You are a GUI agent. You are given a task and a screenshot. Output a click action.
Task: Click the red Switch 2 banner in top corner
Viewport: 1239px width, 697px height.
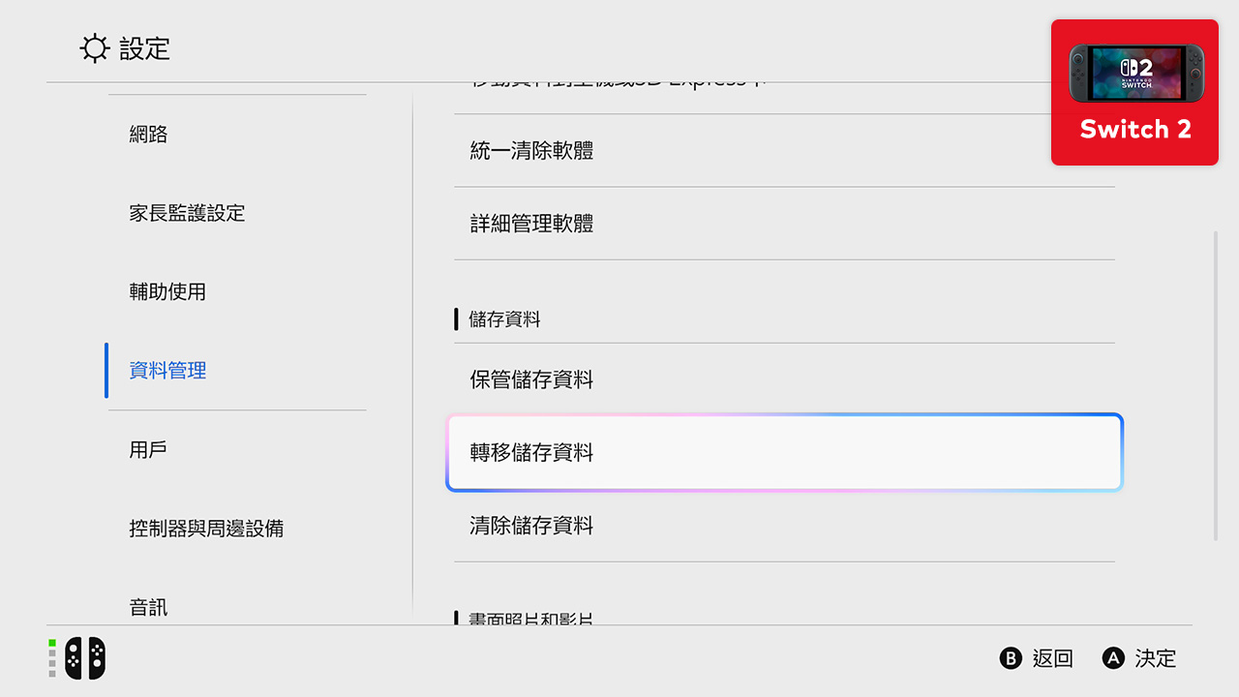coord(1133,91)
